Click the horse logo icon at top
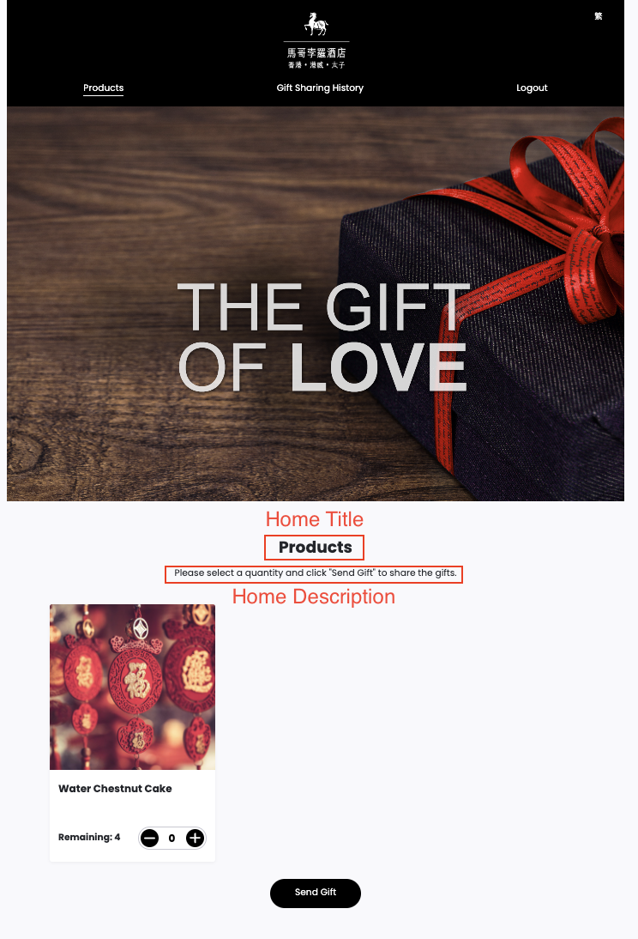Screen dimensions: 638x939 pyautogui.click(x=316, y=24)
